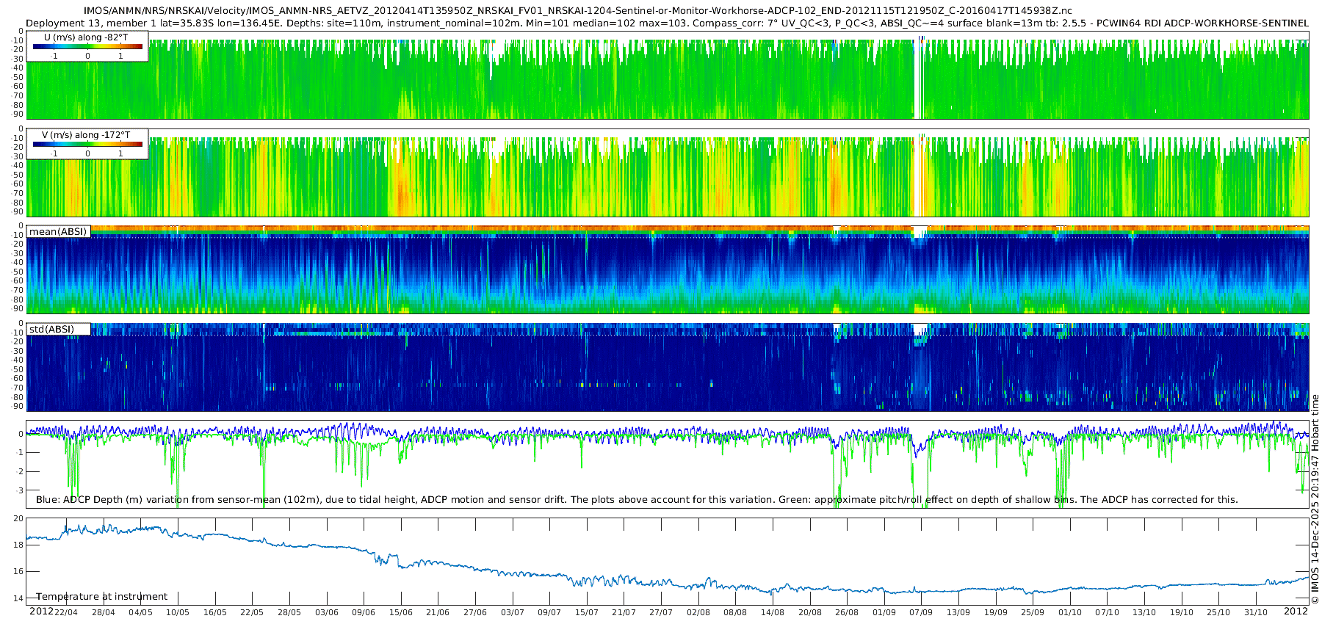Select the 21/07 date tick
This screenshot has height=624, width=1322.
coord(624,612)
